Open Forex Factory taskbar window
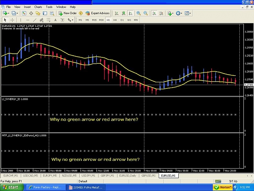 click(46, 187)
